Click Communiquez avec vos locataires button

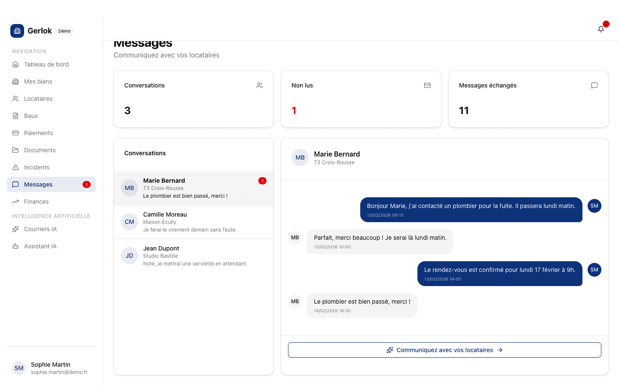[444, 350]
